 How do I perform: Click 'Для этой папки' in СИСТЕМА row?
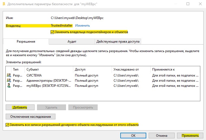[175, 75]
